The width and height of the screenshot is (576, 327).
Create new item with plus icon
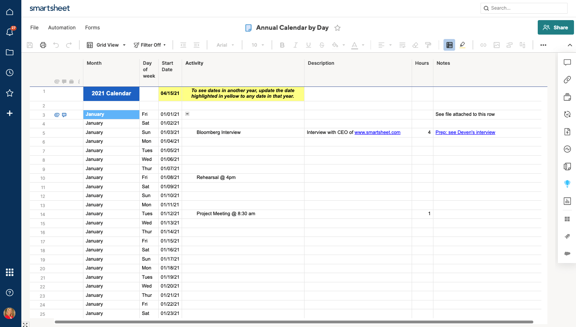tap(10, 113)
